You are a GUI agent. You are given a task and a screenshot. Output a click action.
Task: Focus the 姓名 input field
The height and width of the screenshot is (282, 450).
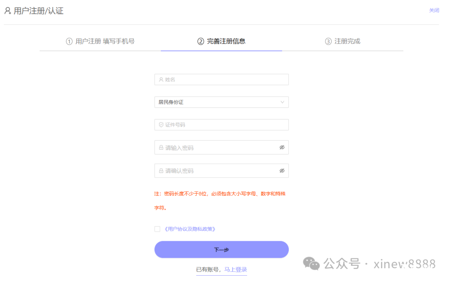(x=221, y=80)
